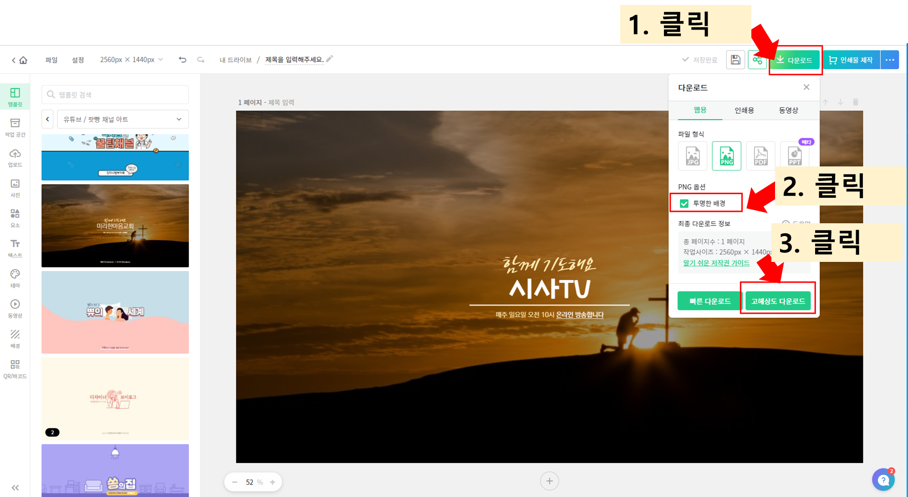The image size is (908, 497).
Task: Open 텍스트 sidebar panel
Action: coord(15,248)
